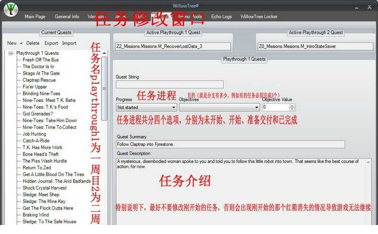This screenshot has height=234, width=378.
Task: Click the Delete quest button
Action: point(33,43)
